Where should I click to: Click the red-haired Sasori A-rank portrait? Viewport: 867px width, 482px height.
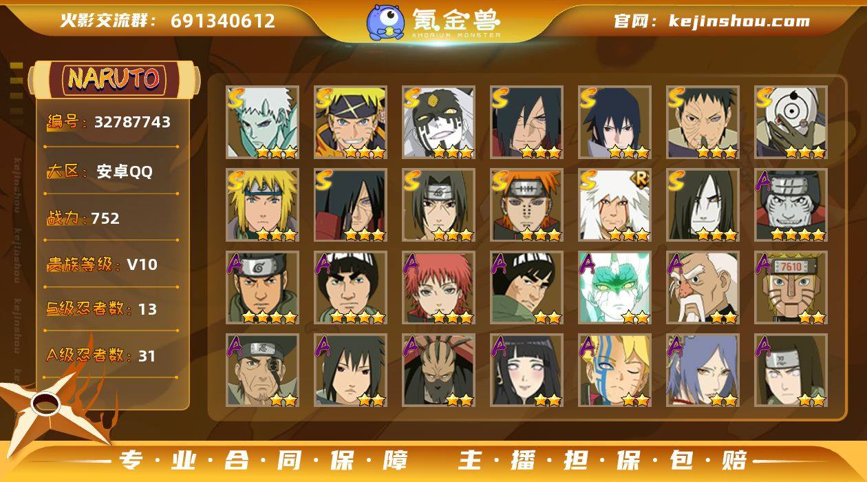pos(438,288)
